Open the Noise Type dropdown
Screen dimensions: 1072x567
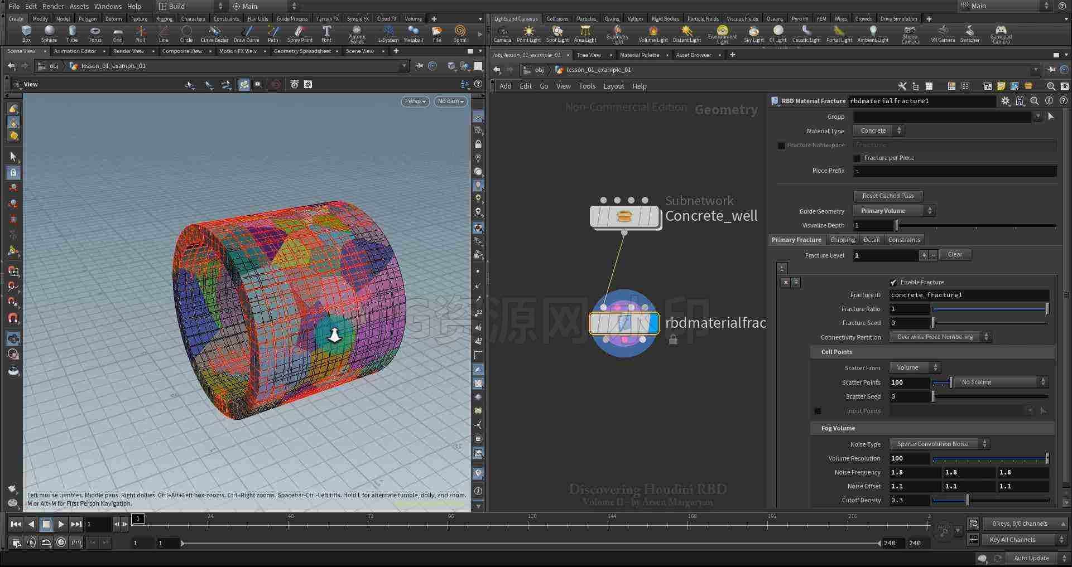[x=940, y=444]
